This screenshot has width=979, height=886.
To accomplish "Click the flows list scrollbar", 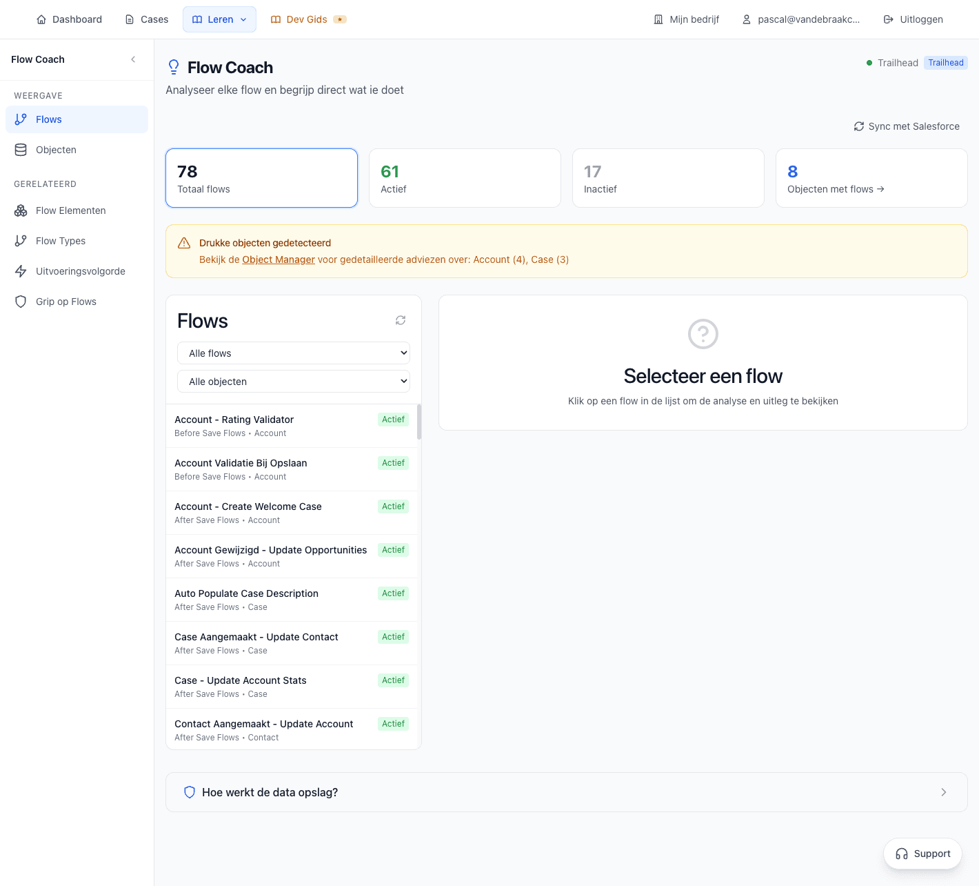I will tap(419, 422).
